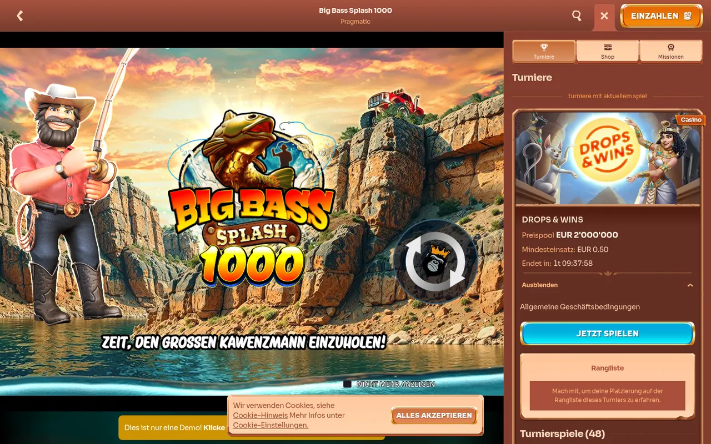
Task: Open the Cookie-Einstellungen link
Action: point(271,425)
